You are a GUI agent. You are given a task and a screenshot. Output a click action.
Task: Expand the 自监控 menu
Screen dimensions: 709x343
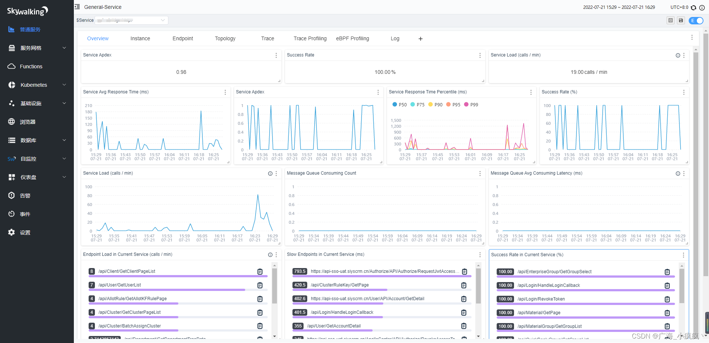click(37, 159)
